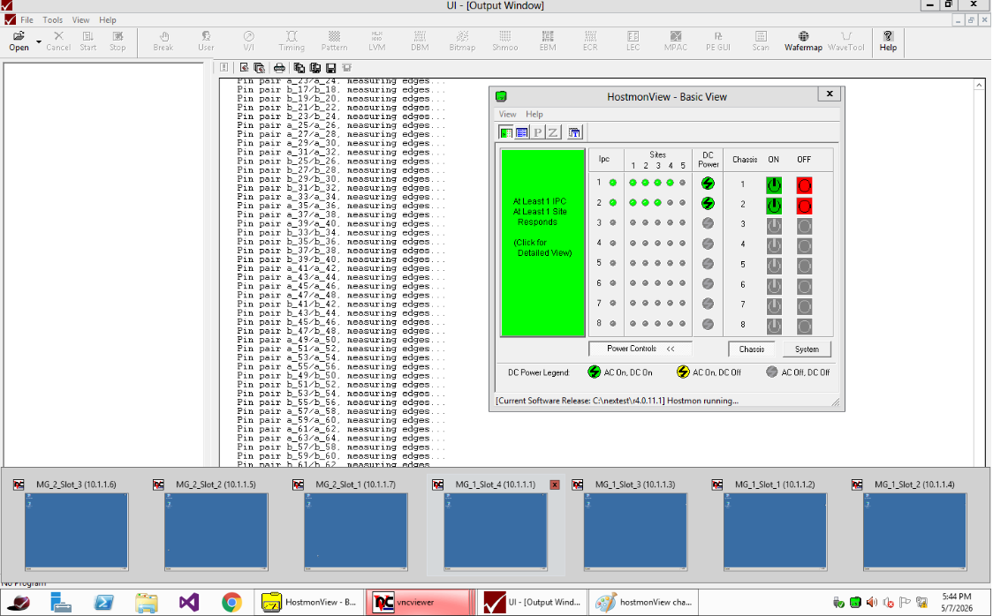The image size is (993, 616).
Task: Click the T window icon in HostmonView
Action: pos(574,132)
